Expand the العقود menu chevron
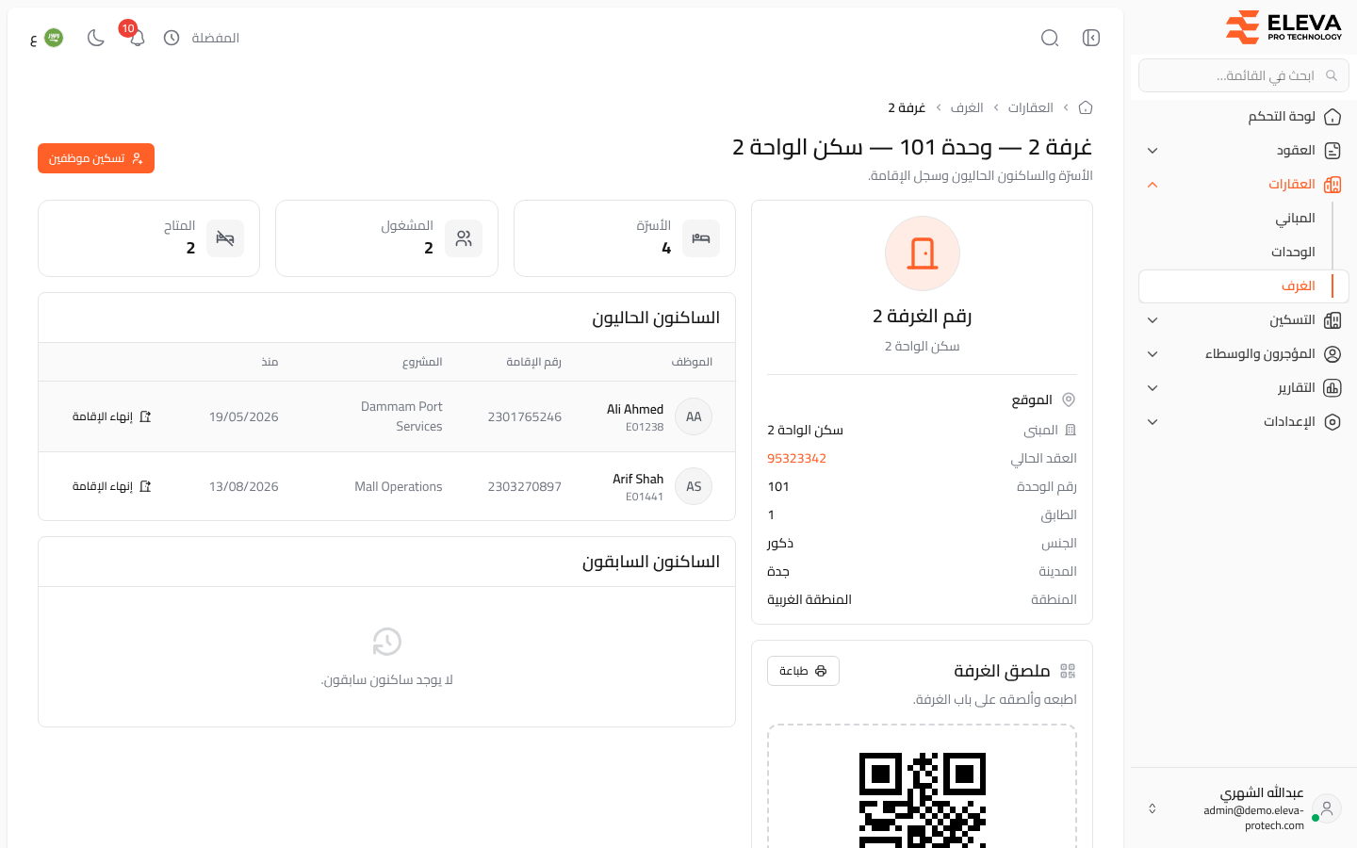Screen dimensions: 1357x848 tap(1153, 151)
